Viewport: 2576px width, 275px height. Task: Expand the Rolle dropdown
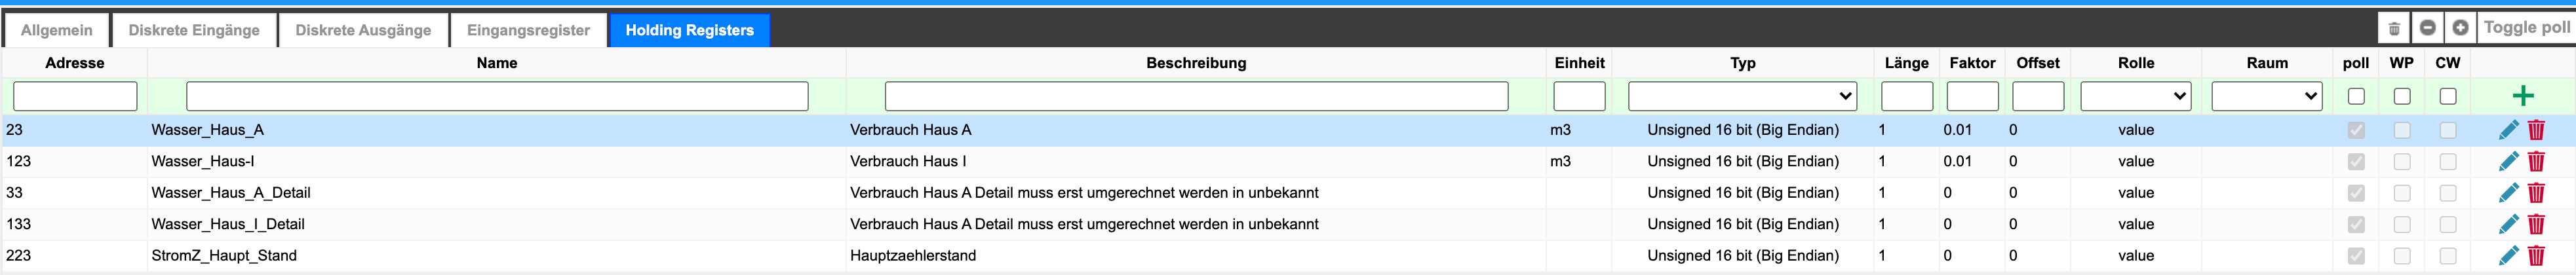tap(2135, 97)
